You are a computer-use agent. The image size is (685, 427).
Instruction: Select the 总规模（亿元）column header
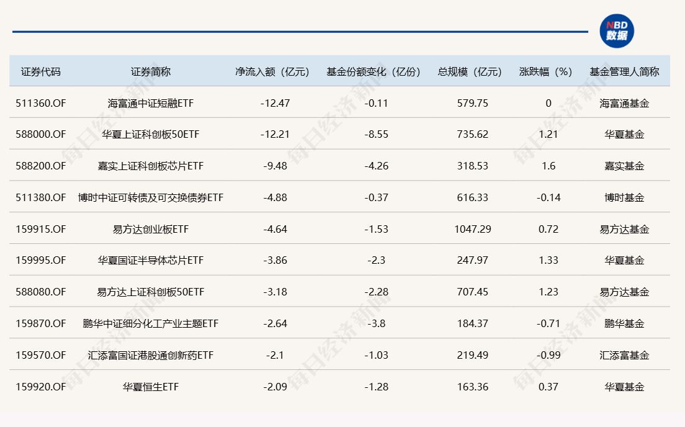coord(470,71)
